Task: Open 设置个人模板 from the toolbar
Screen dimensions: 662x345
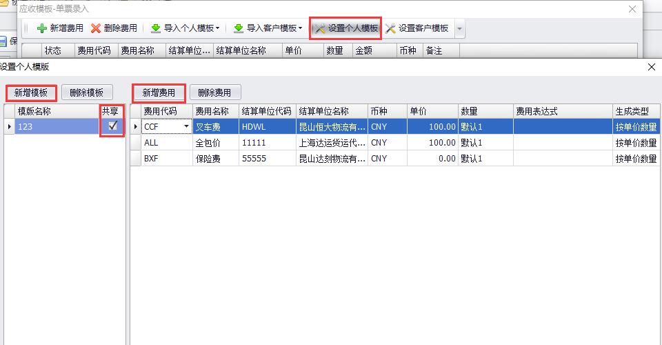Action: coord(345,28)
